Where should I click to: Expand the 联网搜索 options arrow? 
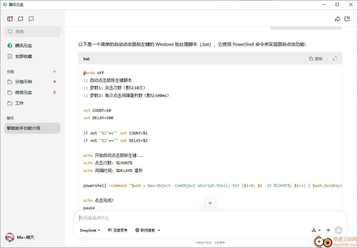pos(159,230)
